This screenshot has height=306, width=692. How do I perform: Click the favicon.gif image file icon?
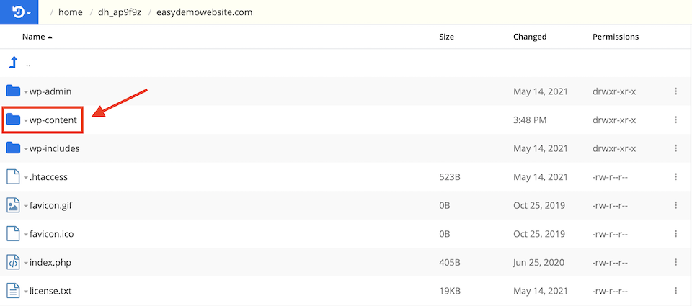point(13,205)
